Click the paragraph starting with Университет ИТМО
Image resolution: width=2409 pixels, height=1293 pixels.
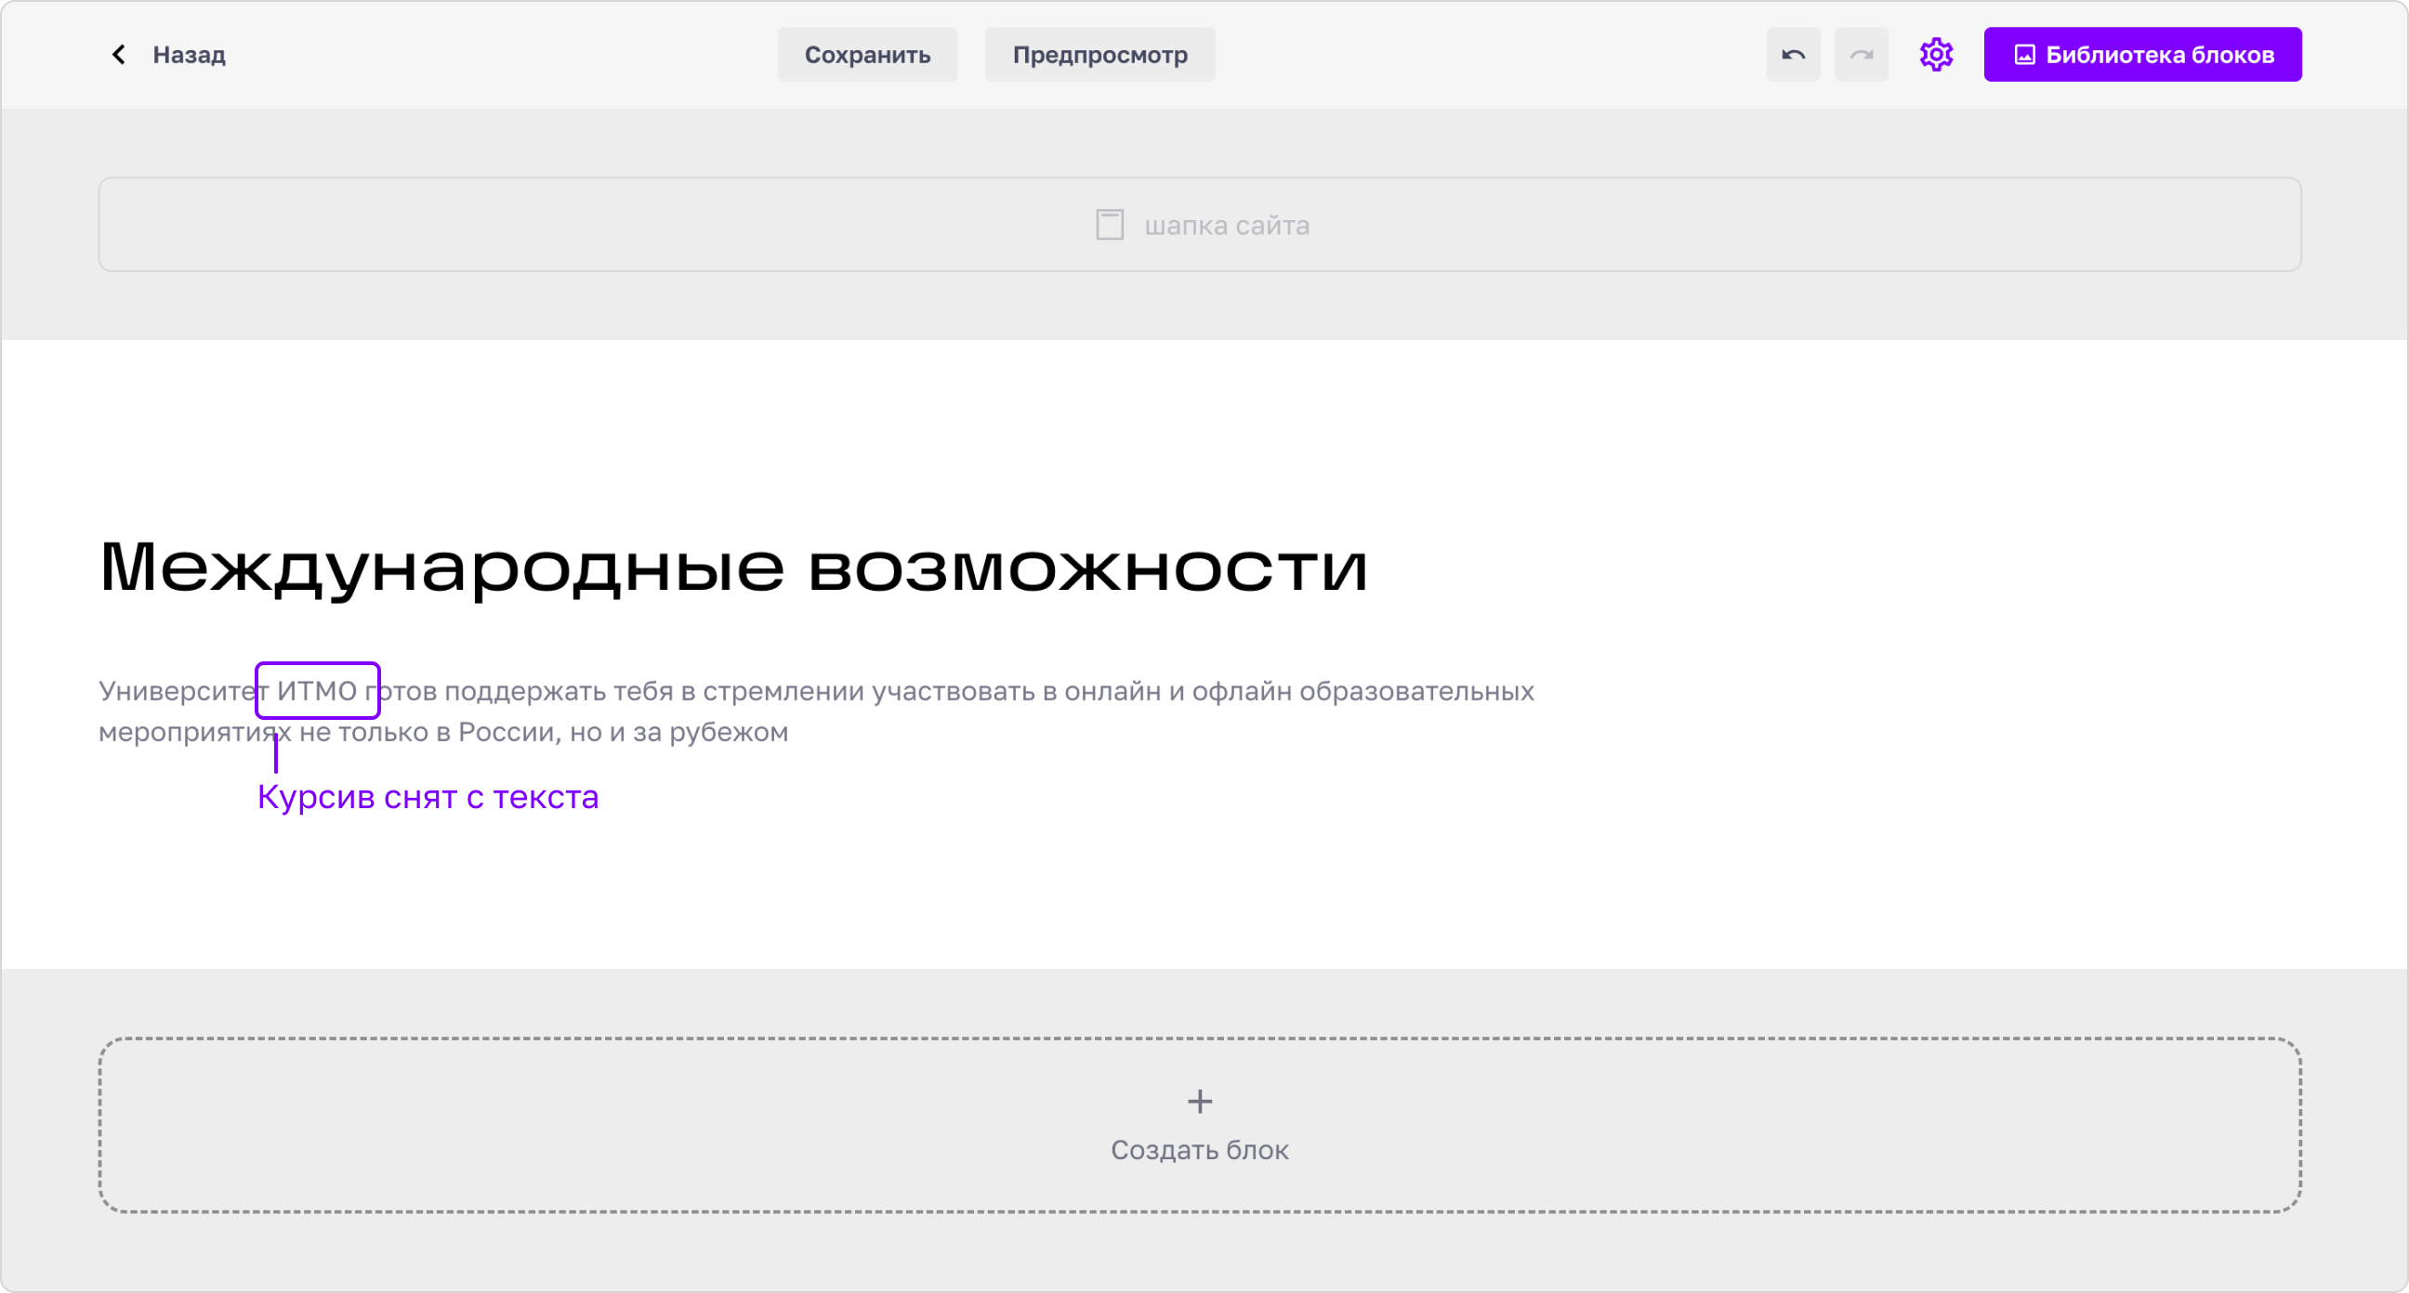coord(816,712)
